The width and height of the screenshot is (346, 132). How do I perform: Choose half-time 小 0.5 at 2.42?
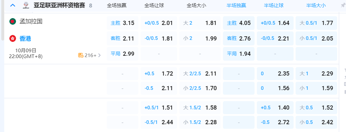[316, 122]
